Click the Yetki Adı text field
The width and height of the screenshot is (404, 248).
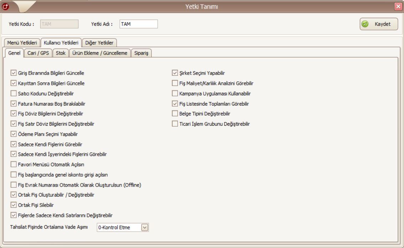pyautogui.click(x=138, y=24)
